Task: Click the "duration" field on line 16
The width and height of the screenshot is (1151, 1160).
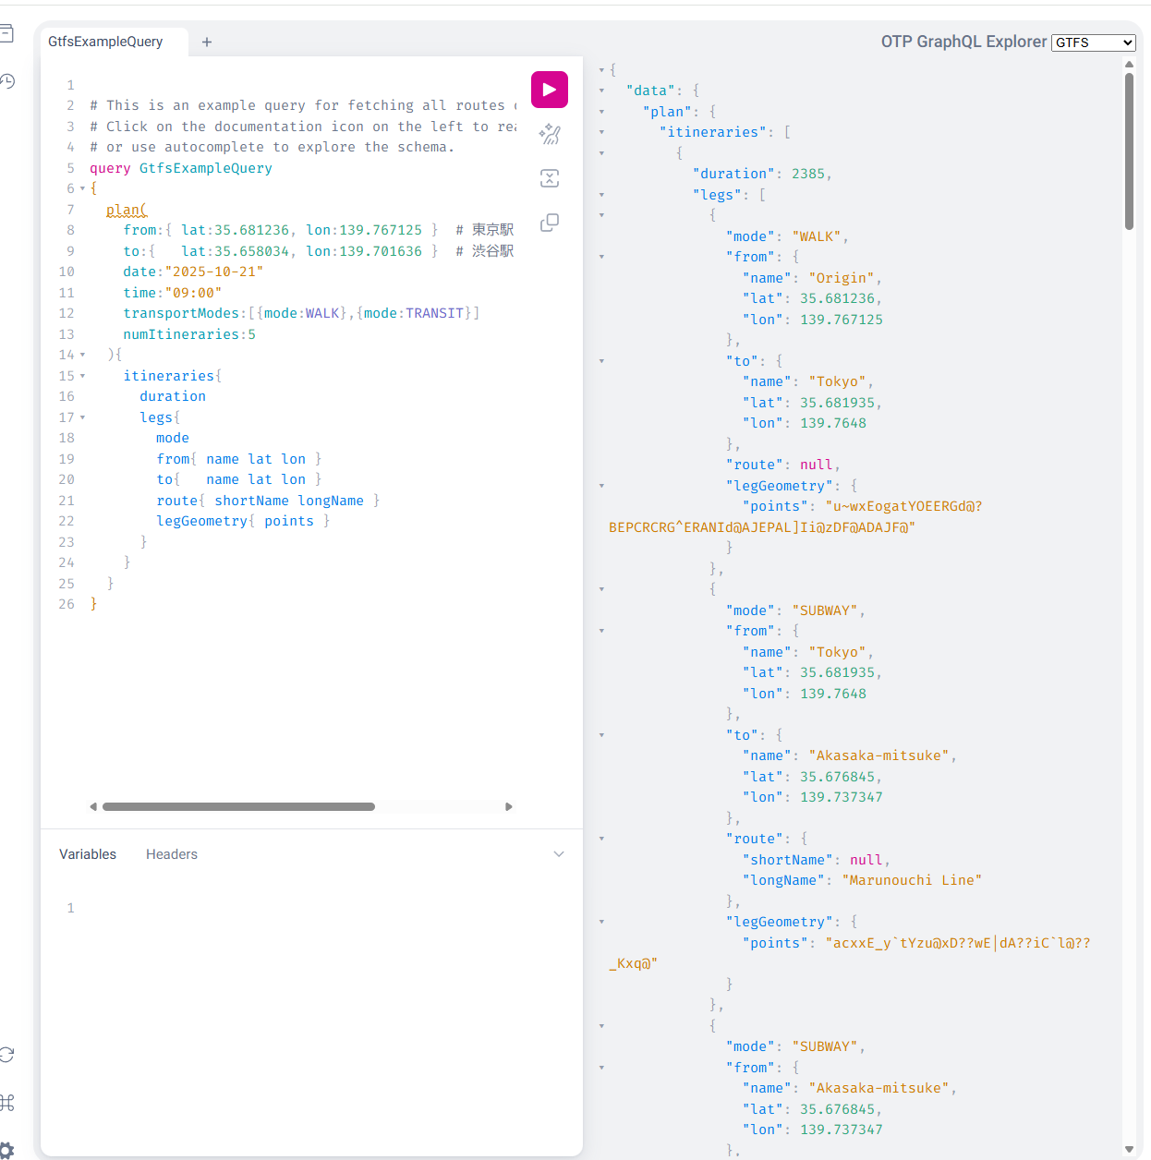Action: point(173,396)
